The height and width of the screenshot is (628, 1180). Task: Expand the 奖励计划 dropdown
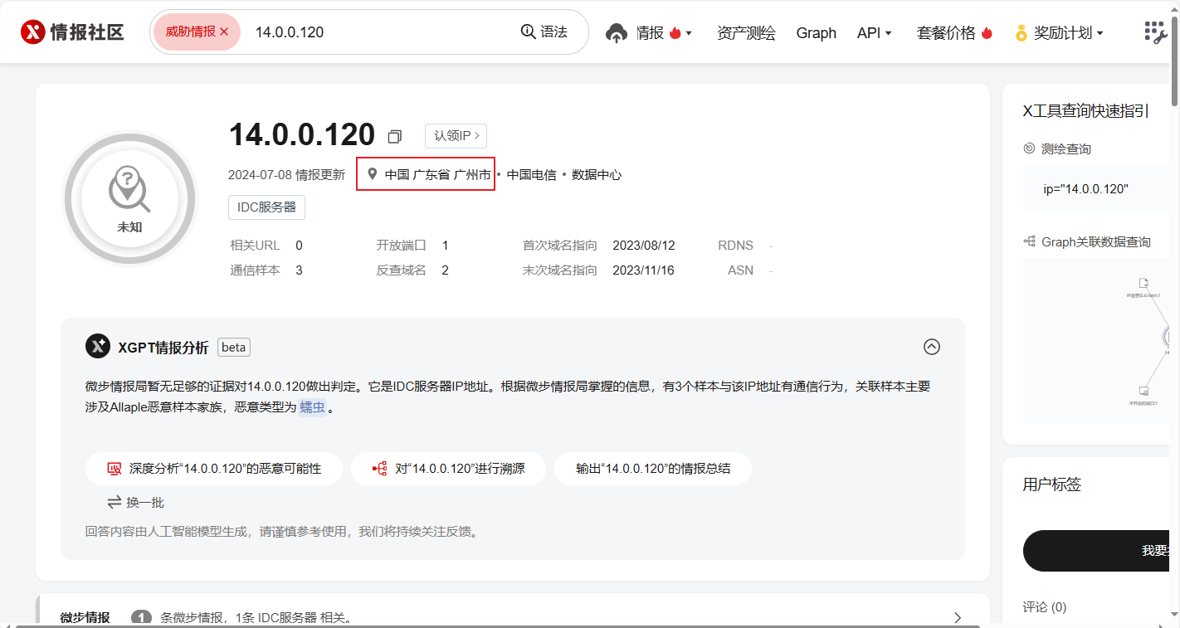[1069, 33]
